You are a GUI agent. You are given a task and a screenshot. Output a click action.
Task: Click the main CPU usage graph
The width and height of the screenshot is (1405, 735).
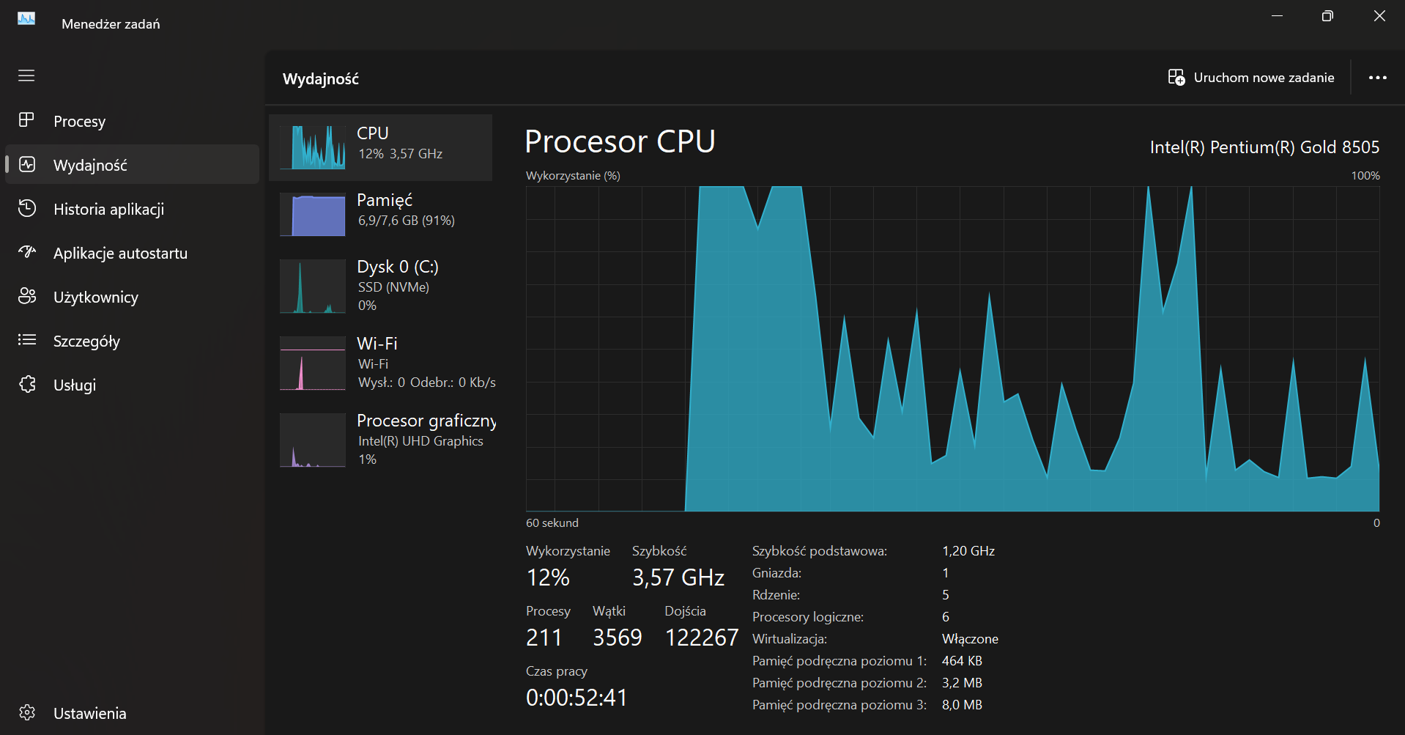point(952,348)
